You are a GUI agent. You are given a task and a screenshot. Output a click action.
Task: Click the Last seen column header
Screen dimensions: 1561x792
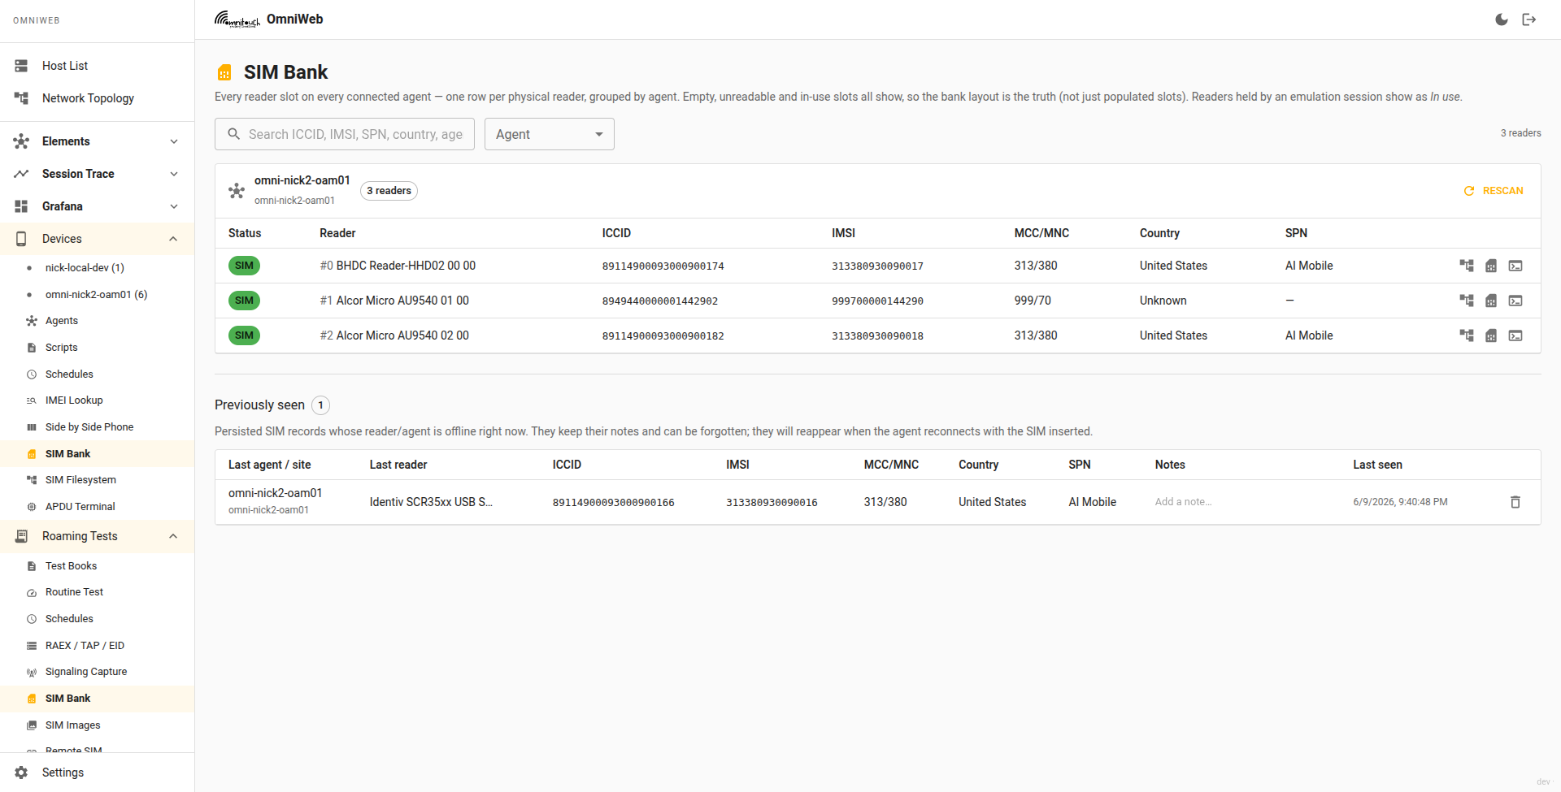pos(1377,465)
